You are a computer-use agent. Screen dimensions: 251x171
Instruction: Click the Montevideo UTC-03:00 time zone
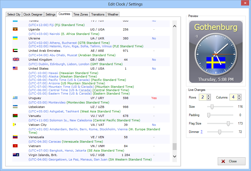(x=69, y=102)
